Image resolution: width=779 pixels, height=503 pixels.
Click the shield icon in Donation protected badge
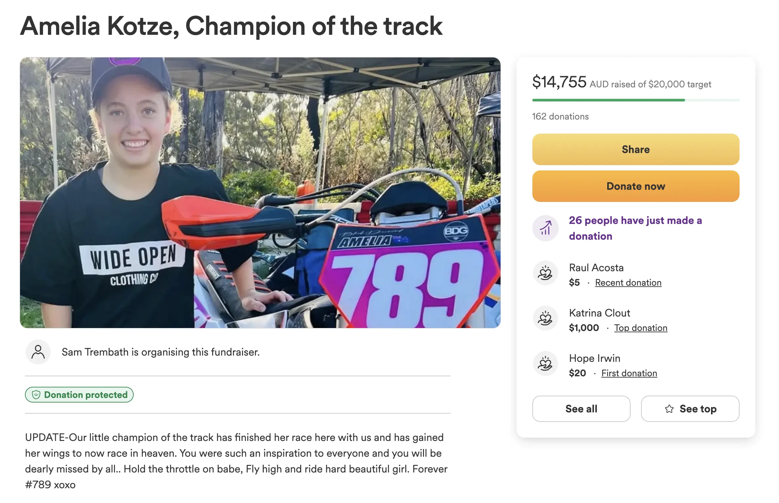pyautogui.click(x=36, y=395)
